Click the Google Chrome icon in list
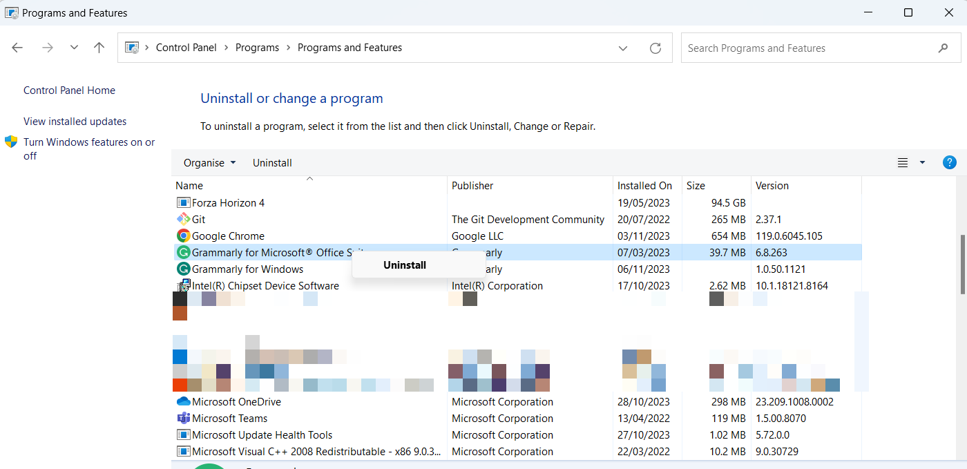The height and width of the screenshot is (469, 967). pyautogui.click(x=183, y=236)
